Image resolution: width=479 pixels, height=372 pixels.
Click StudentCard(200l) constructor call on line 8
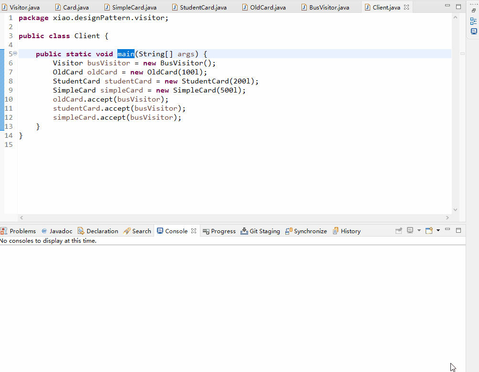[x=218, y=81]
